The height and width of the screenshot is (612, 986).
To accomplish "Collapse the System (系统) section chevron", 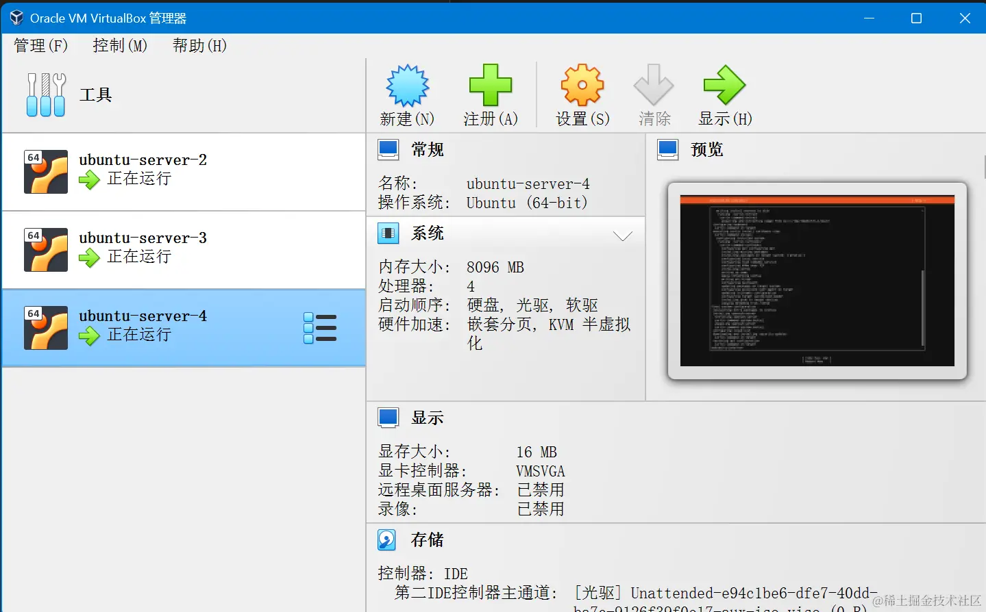I will click(x=623, y=236).
